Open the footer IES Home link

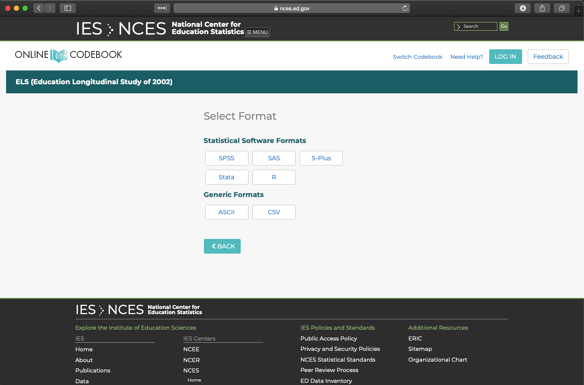pos(84,349)
